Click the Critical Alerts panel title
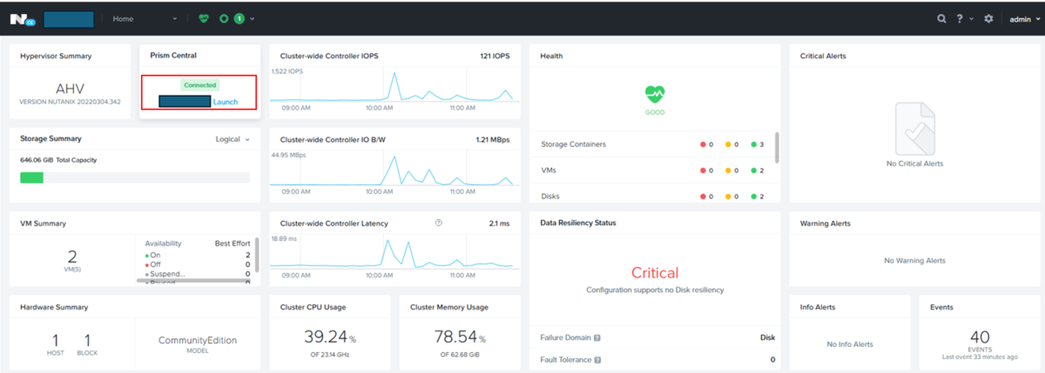 click(823, 56)
